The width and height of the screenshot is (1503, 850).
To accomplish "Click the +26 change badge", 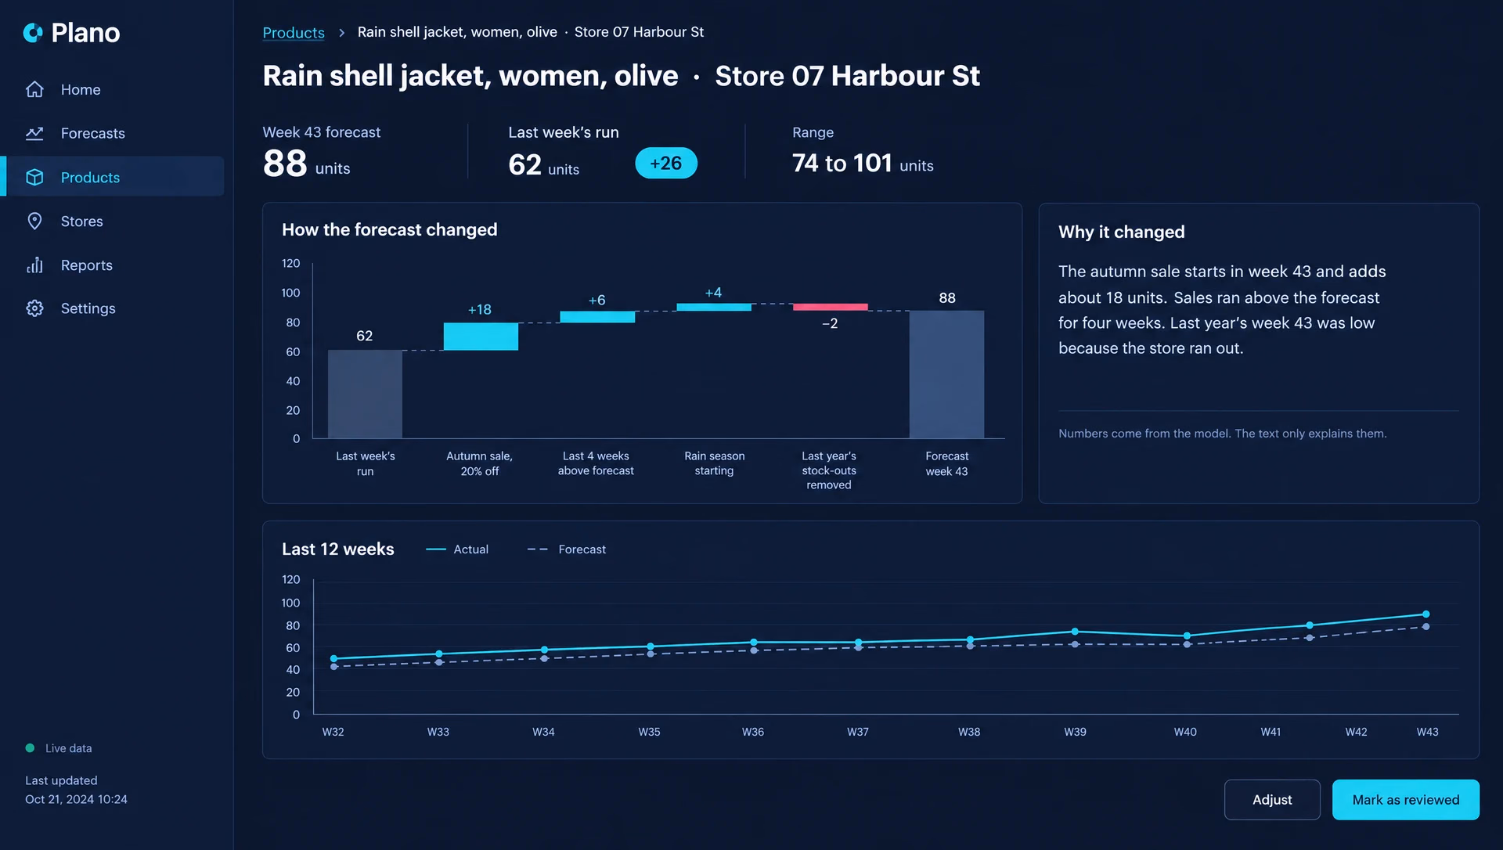I will click(665, 163).
